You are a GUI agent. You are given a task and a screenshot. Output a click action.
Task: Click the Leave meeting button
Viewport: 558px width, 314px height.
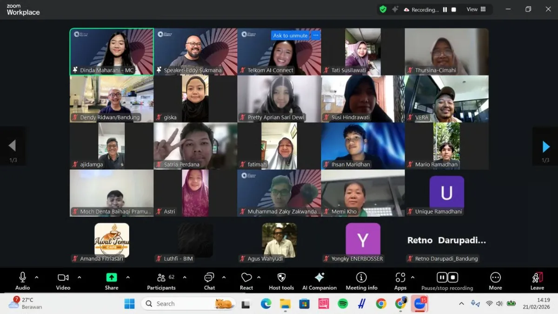click(x=537, y=280)
